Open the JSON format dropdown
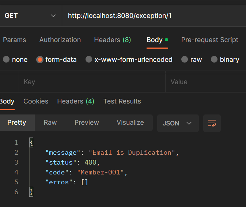Viewport: 246px width, 207px height. point(178,123)
